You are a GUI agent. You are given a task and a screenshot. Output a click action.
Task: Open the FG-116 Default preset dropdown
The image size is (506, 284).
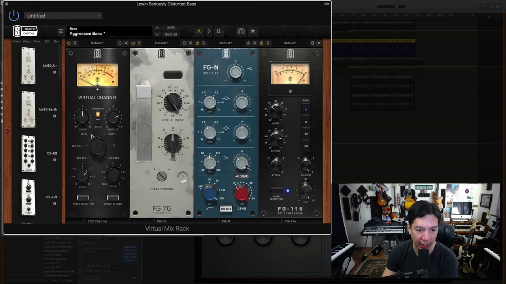click(290, 43)
